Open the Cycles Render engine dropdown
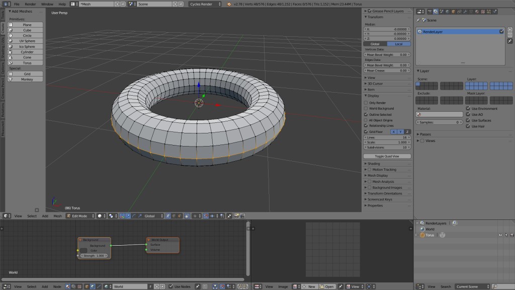Viewport: 515px width, 290px height. [206, 4]
